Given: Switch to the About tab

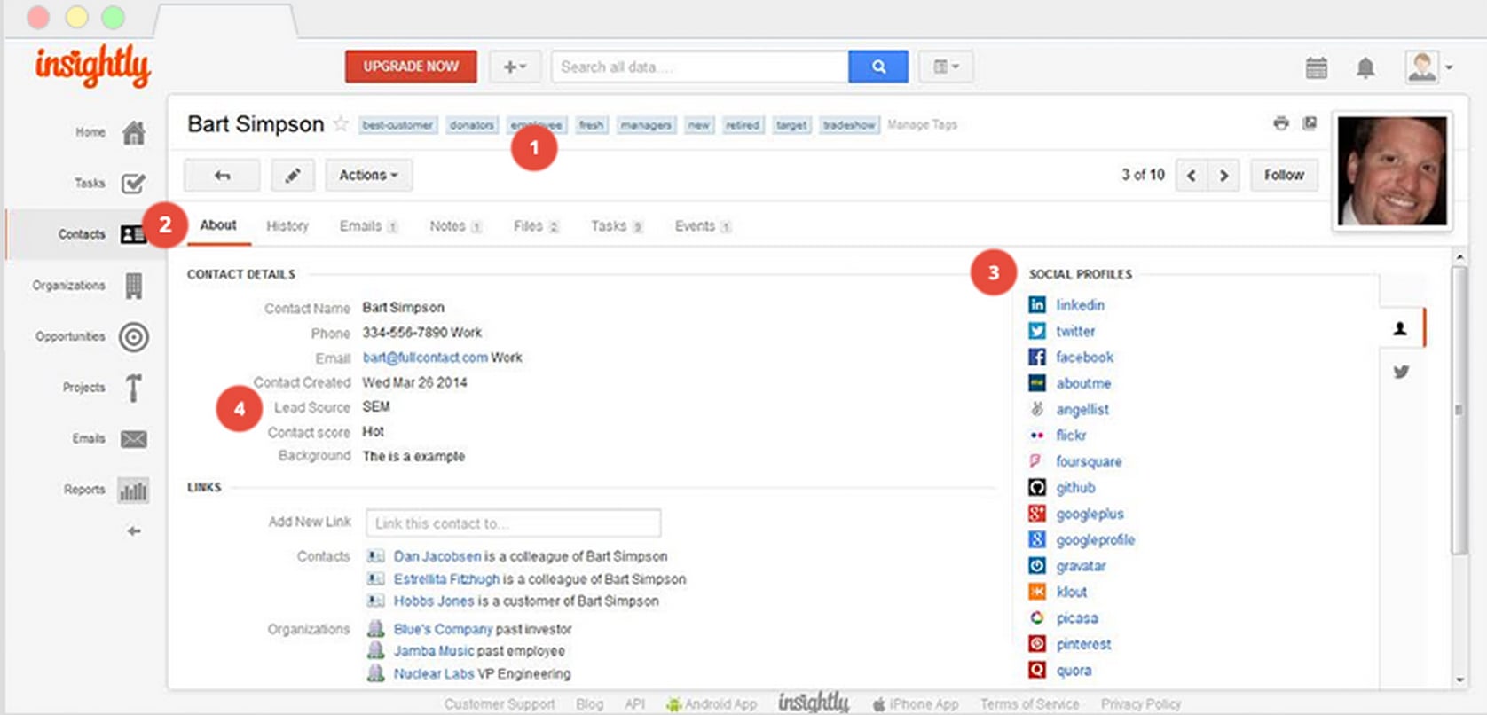Looking at the screenshot, I should click(218, 225).
